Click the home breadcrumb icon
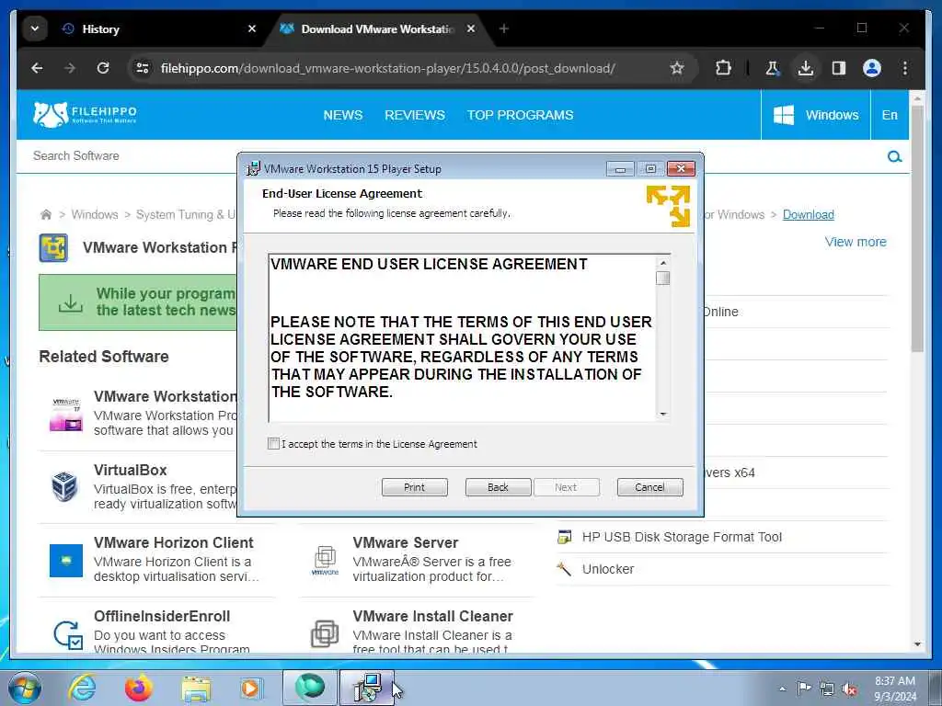Screen dimensions: 942x706 pos(46,214)
